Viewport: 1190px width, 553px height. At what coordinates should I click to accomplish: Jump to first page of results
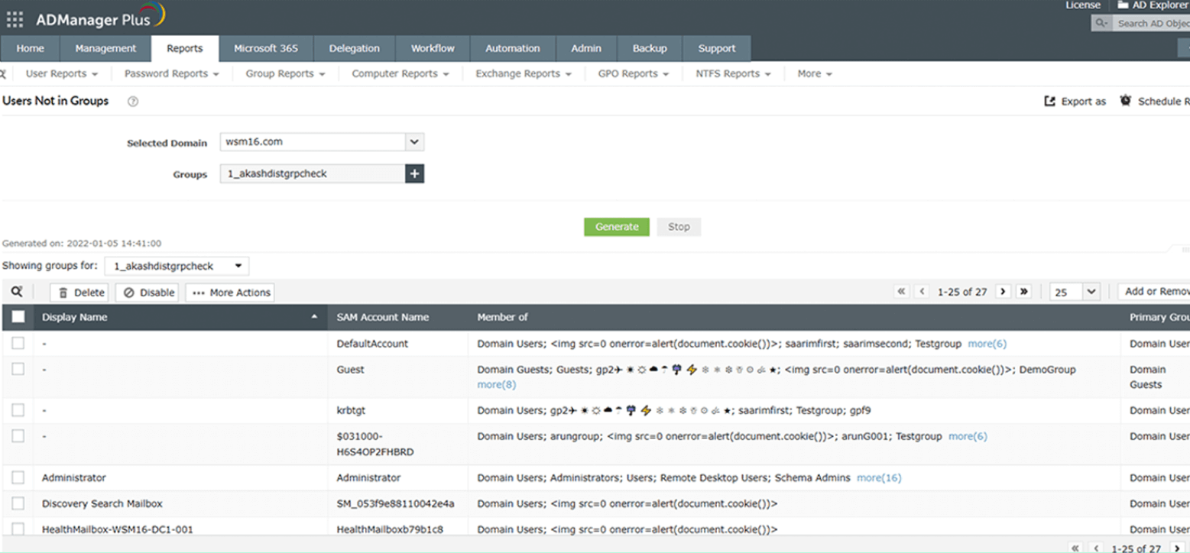(x=902, y=292)
